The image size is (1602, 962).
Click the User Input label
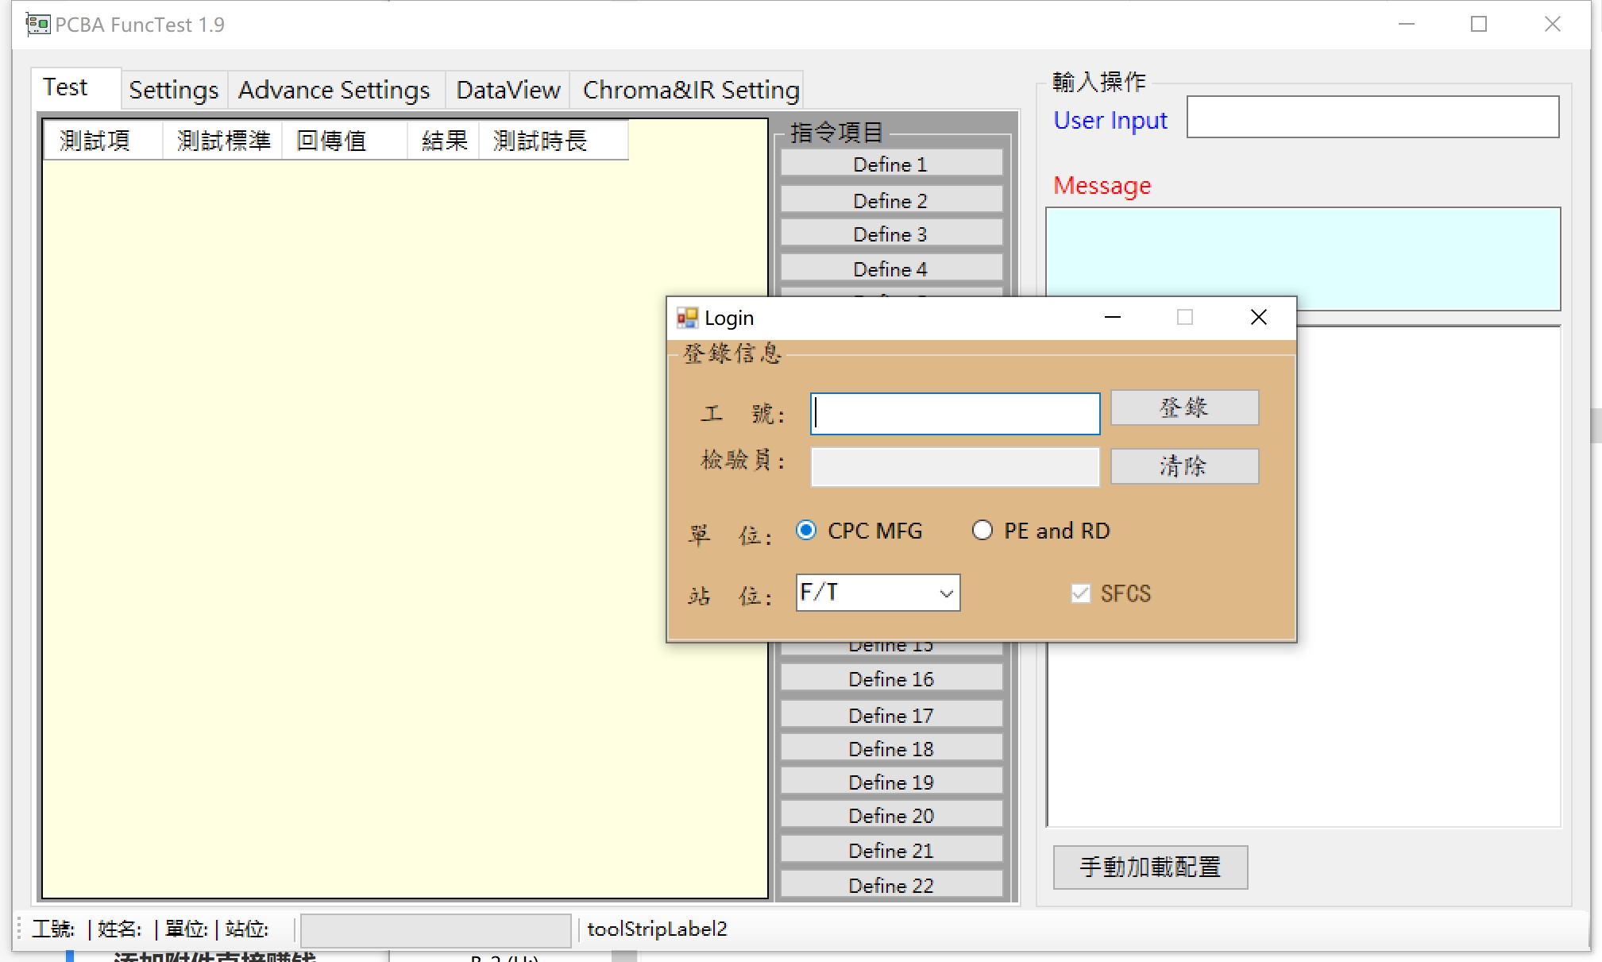pos(1110,120)
